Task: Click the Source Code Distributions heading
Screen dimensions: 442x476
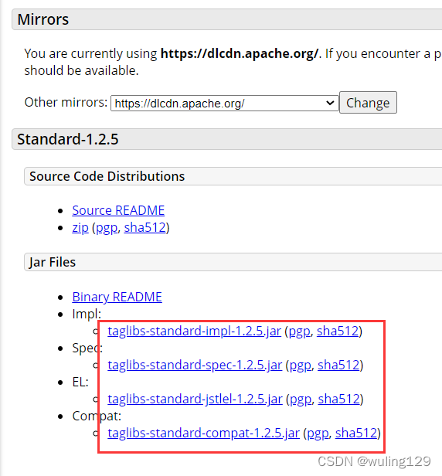Action: click(x=107, y=176)
